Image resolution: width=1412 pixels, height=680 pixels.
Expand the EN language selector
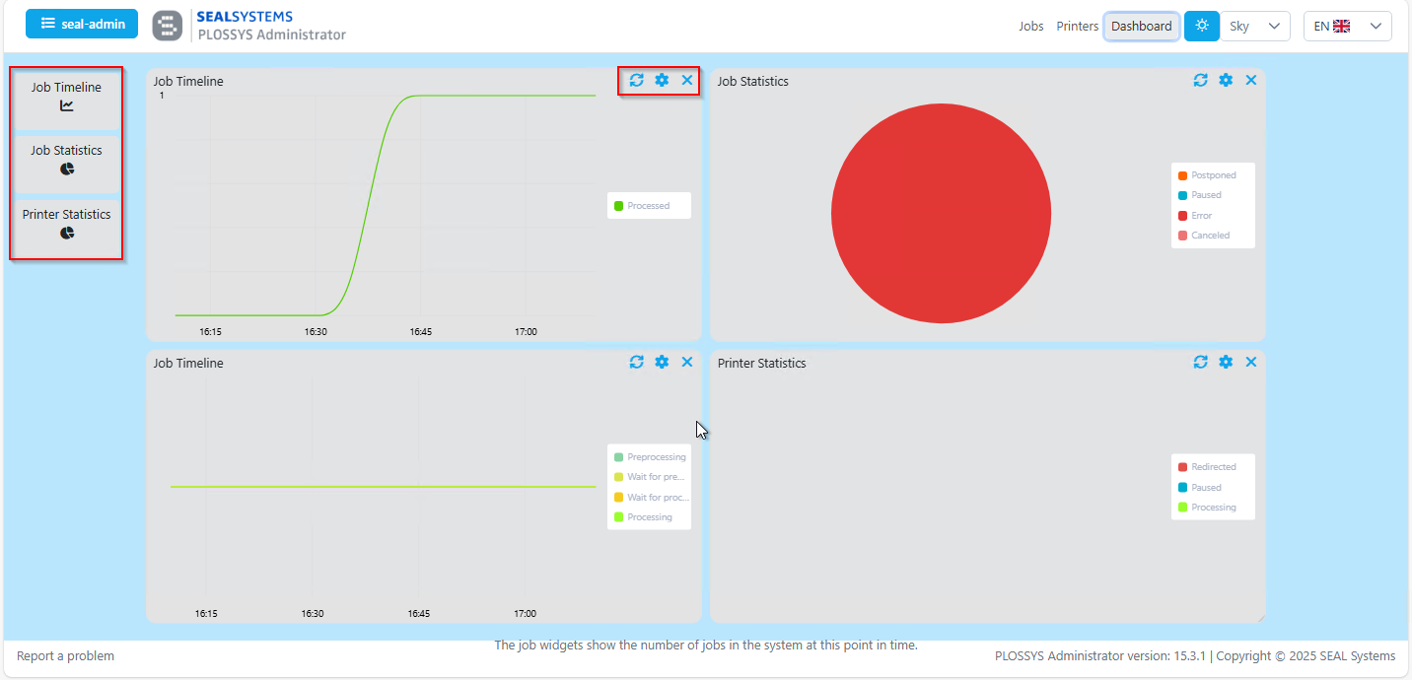(x=1347, y=27)
